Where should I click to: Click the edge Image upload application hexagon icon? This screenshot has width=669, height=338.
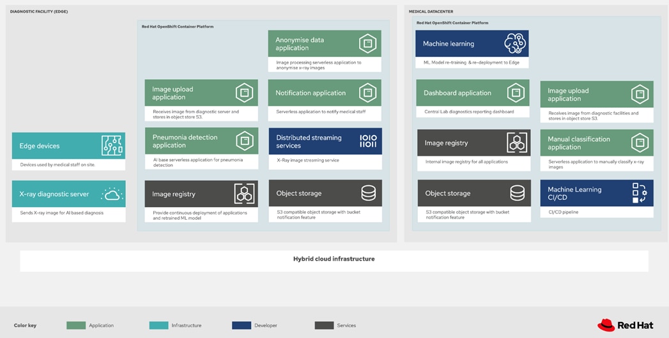(245, 93)
